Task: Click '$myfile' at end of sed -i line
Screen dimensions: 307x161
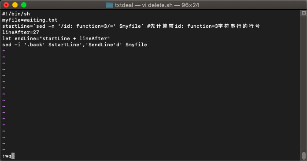Action: tap(136, 45)
